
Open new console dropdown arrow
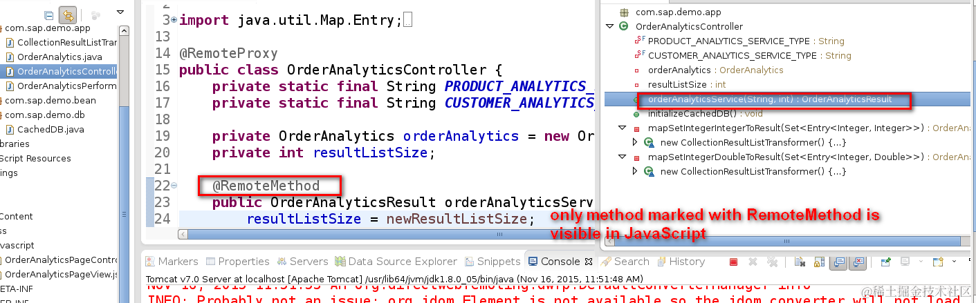pyautogui.click(x=954, y=261)
